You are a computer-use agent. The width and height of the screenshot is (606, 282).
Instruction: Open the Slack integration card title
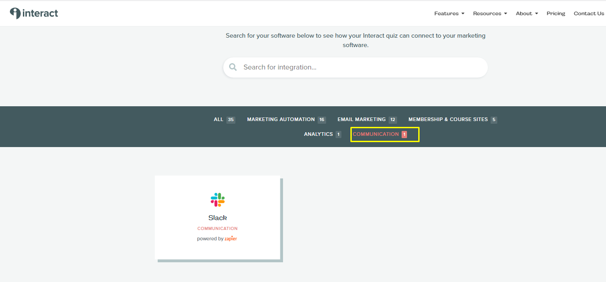(217, 217)
